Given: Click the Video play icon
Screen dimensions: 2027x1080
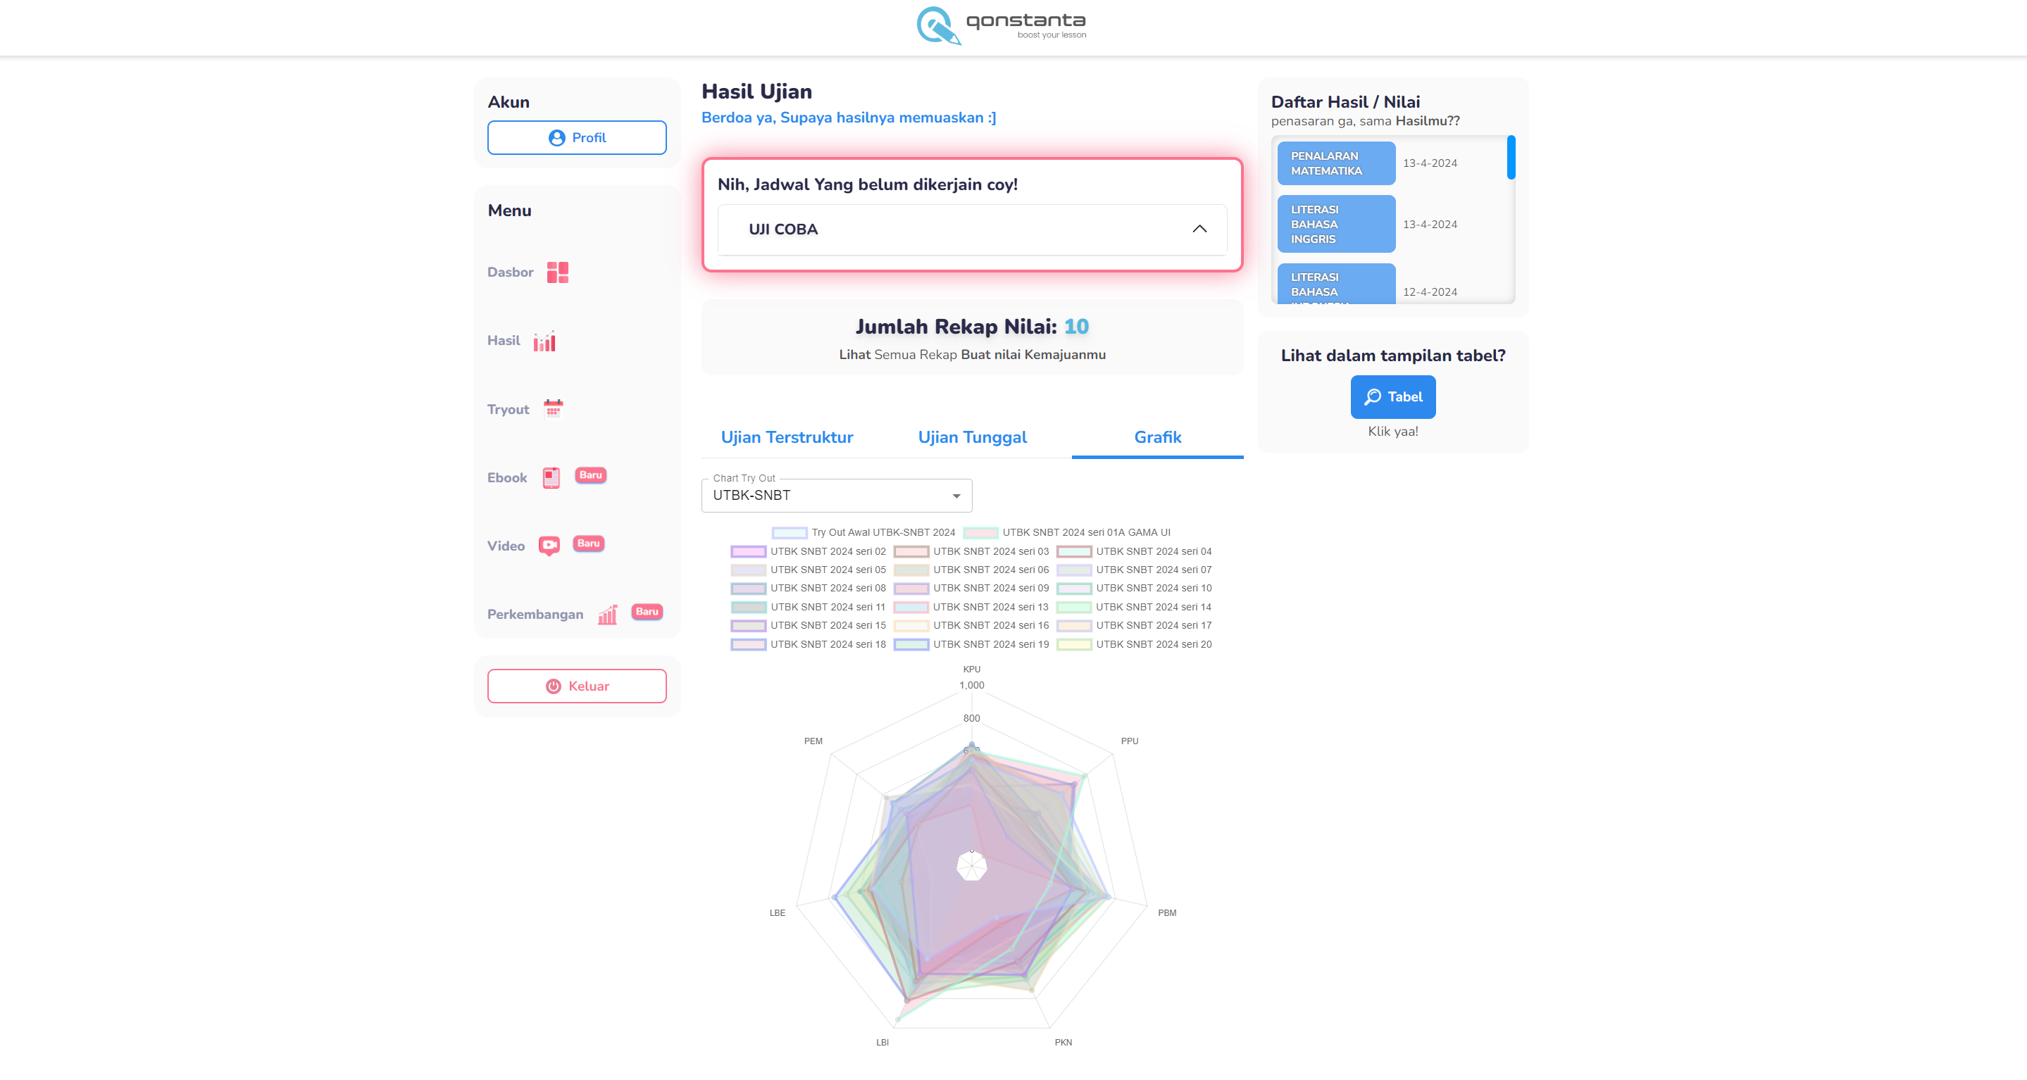Looking at the screenshot, I should tap(549, 545).
